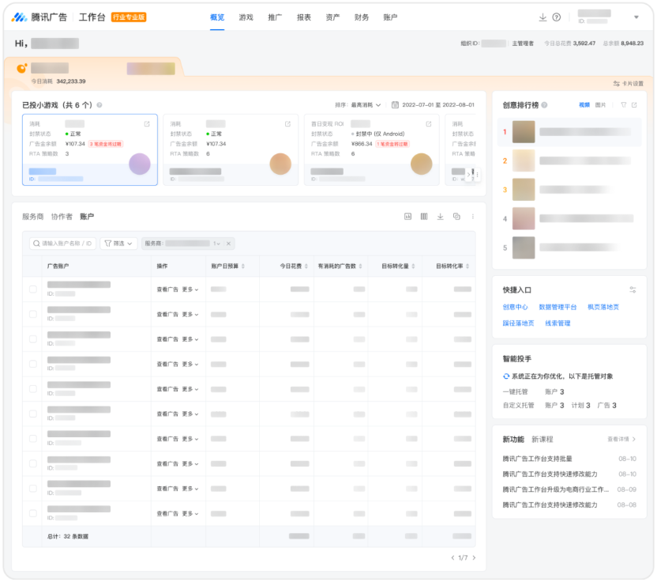This screenshot has width=657, height=582.
Task: Switch to the 概览 top tab
Action: pyautogui.click(x=217, y=17)
